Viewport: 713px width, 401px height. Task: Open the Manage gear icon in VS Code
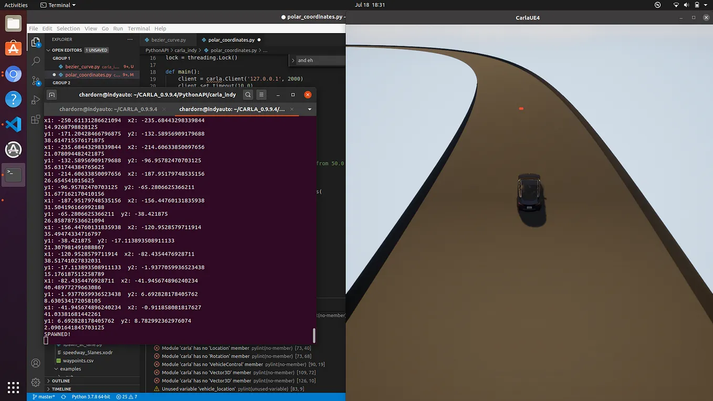point(36,382)
